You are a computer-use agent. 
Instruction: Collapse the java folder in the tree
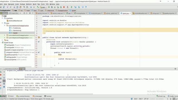pyautogui.click(x=2, y=23)
